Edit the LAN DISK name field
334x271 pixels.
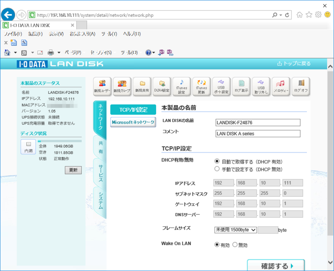[x=258, y=123]
